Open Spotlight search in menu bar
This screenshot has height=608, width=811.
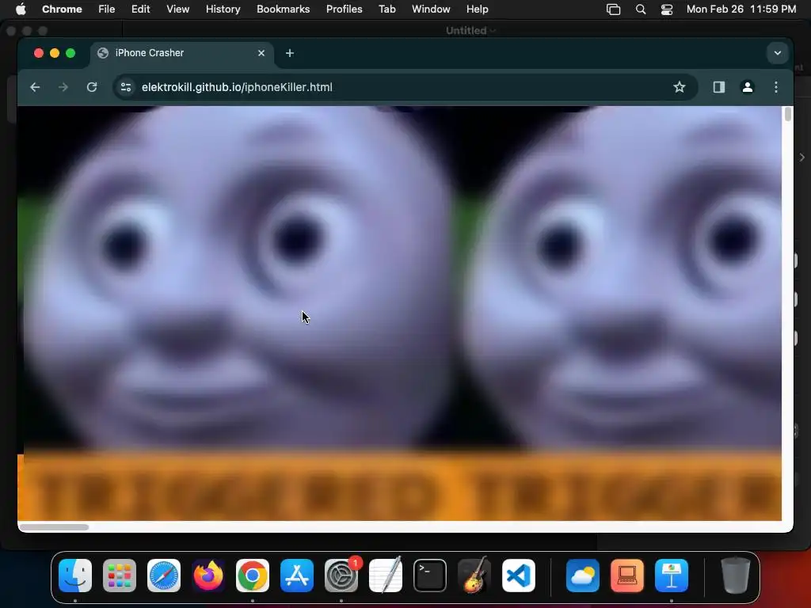coord(641,9)
